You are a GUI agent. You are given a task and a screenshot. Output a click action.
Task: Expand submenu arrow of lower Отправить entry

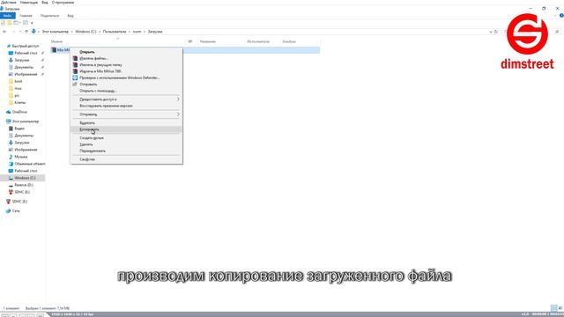[178, 114]
